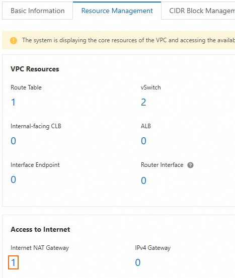Open the Route Table count link
Image resolution: width=235 pixels, height=278 pixels.
click(x=13, y=102)
